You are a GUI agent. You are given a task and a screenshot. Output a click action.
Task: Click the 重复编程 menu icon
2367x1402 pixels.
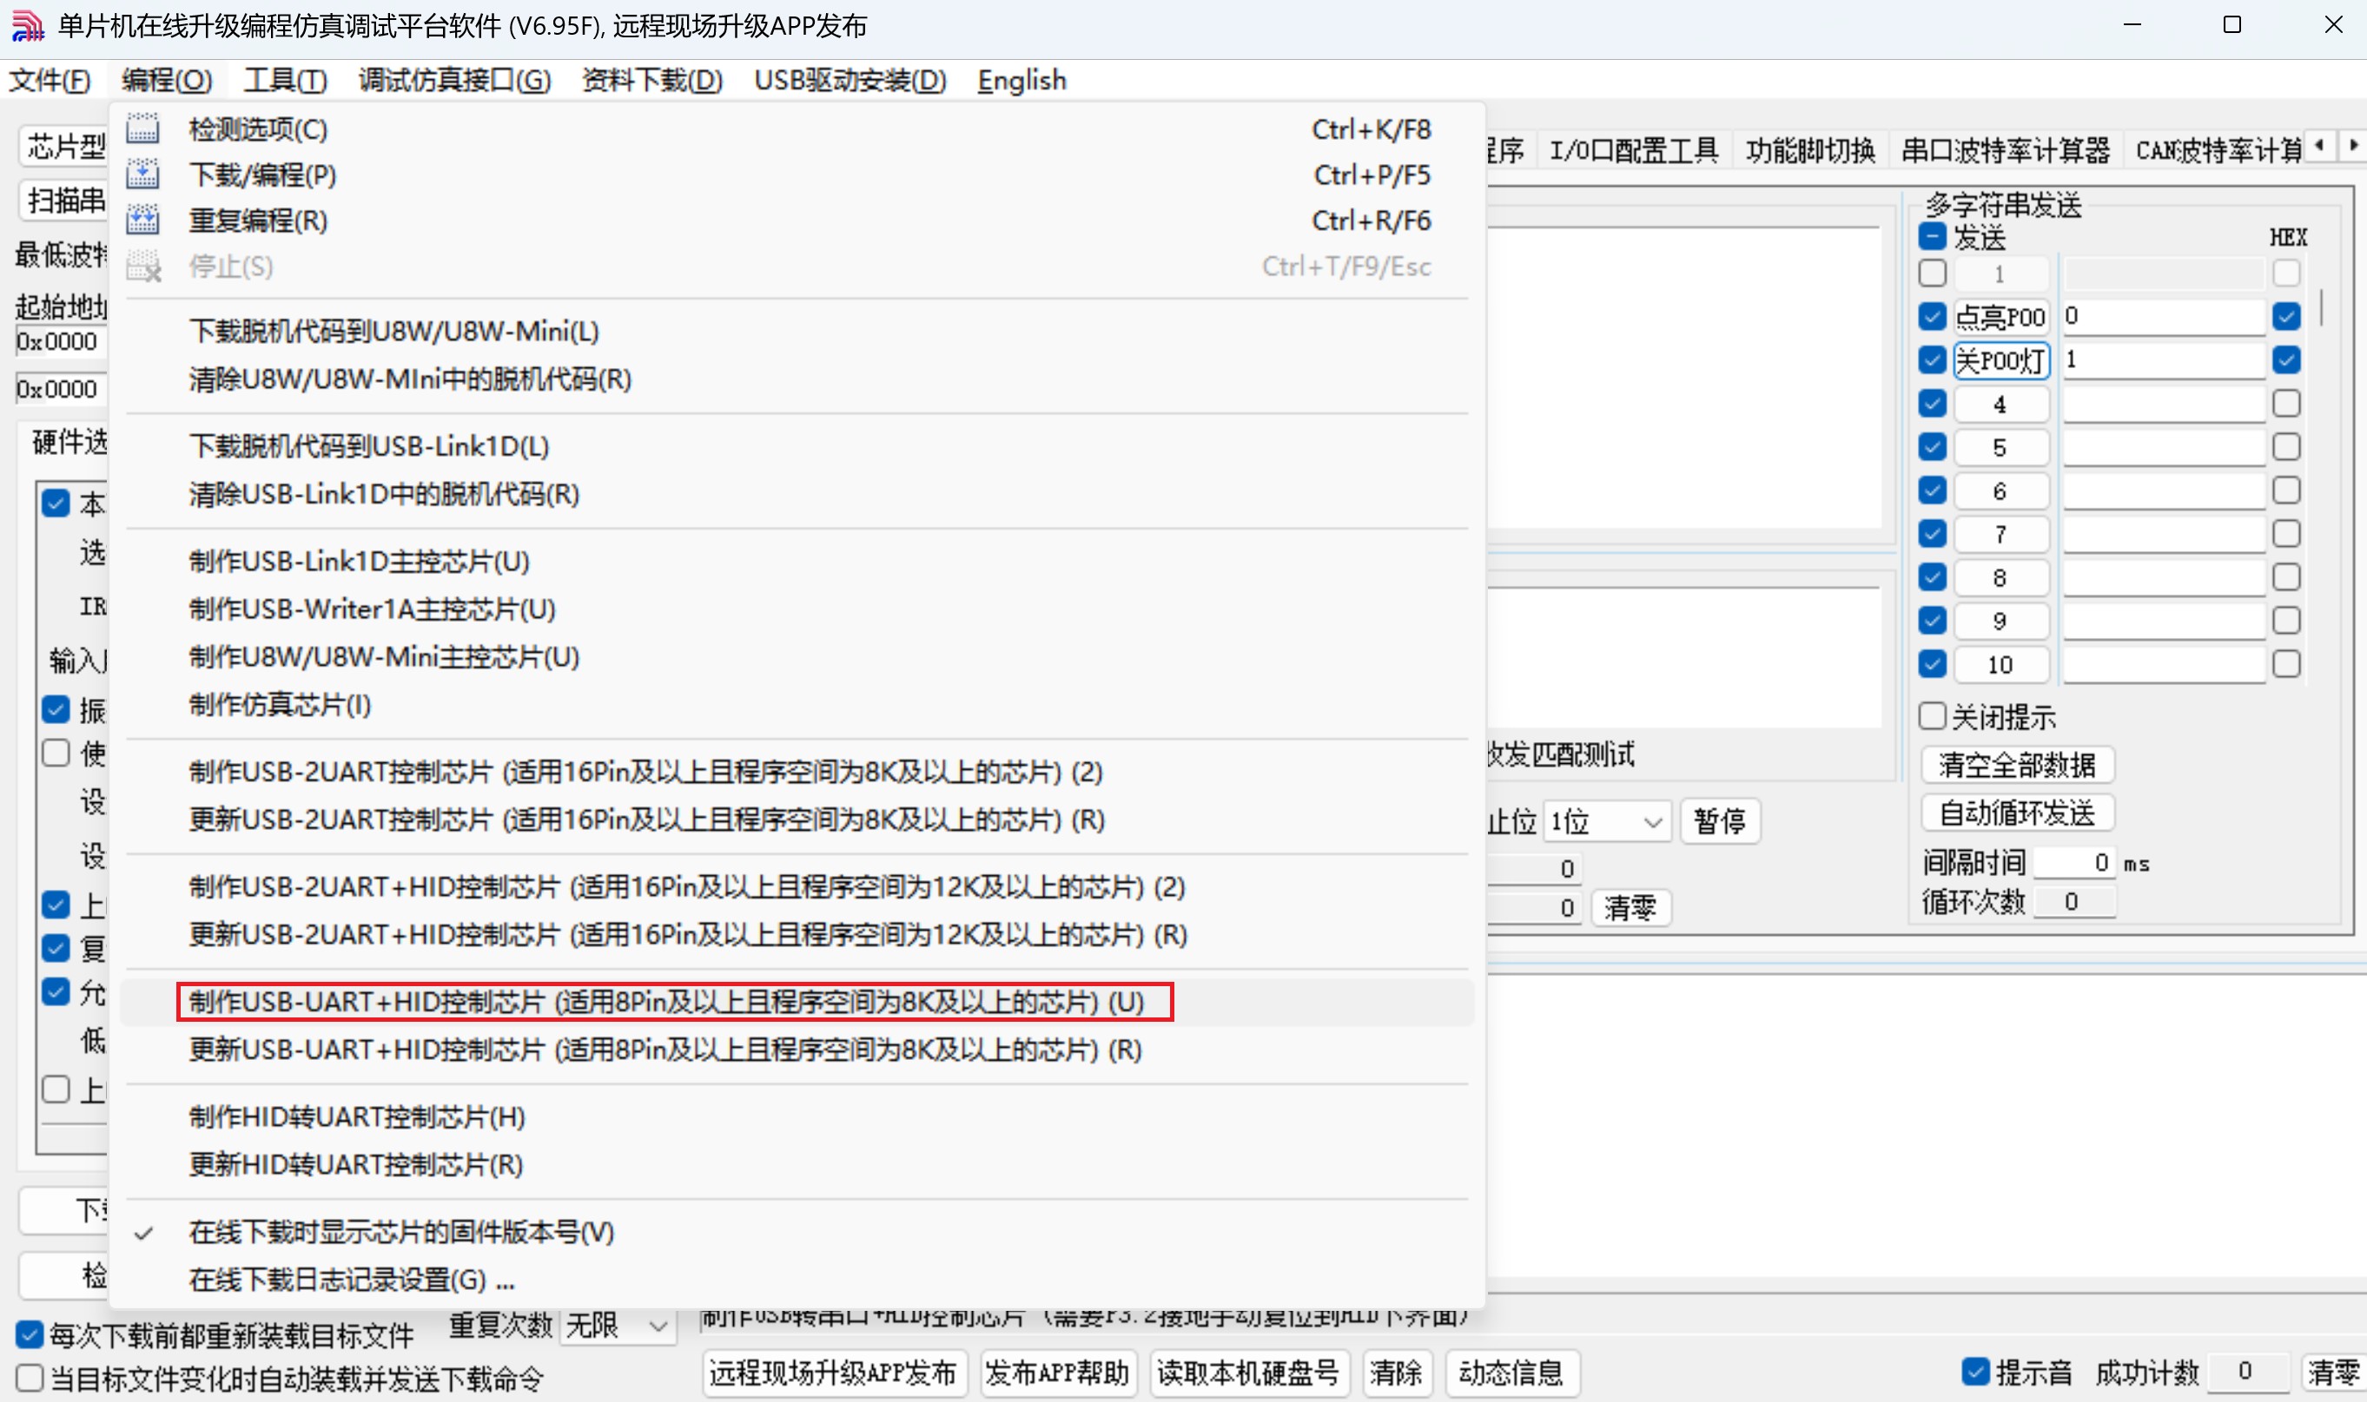click(142, 219)
